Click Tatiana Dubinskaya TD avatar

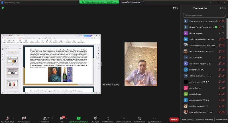[x=186, y=76]
